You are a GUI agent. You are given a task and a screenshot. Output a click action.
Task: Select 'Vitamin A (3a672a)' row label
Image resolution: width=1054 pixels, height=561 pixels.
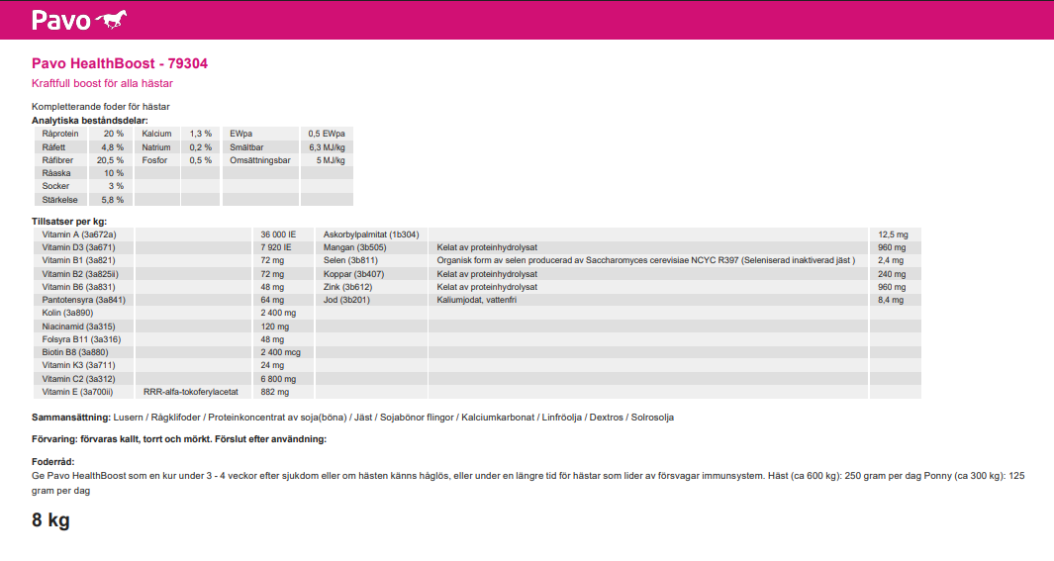tap(78, 234)
